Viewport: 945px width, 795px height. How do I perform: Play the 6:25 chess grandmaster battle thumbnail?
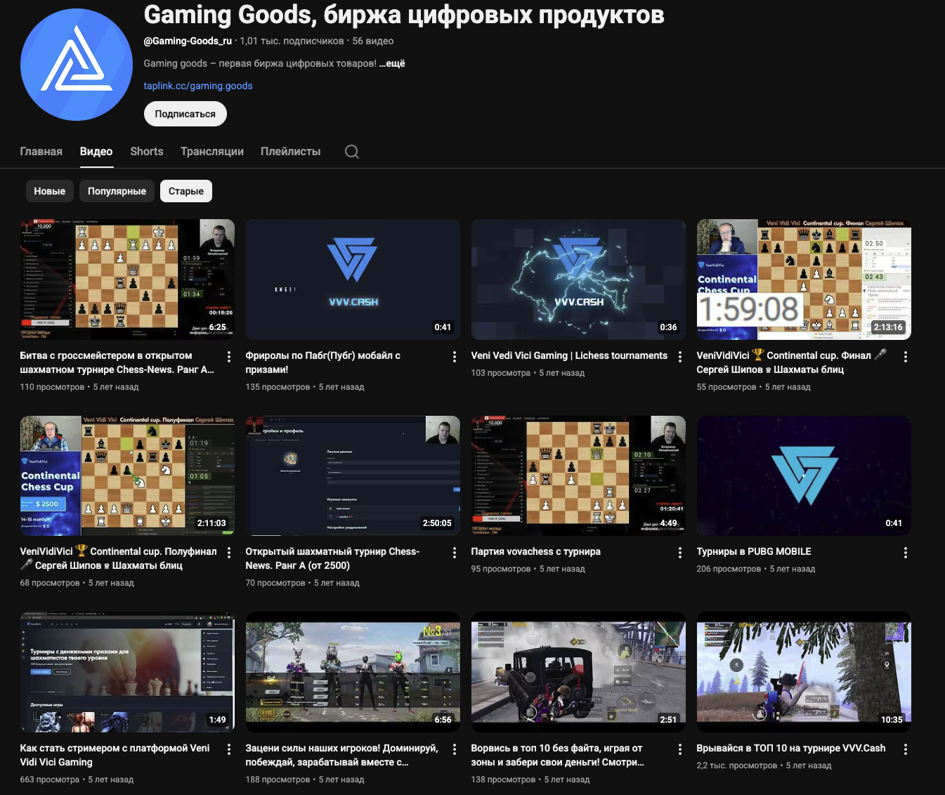tap(127, 280)
